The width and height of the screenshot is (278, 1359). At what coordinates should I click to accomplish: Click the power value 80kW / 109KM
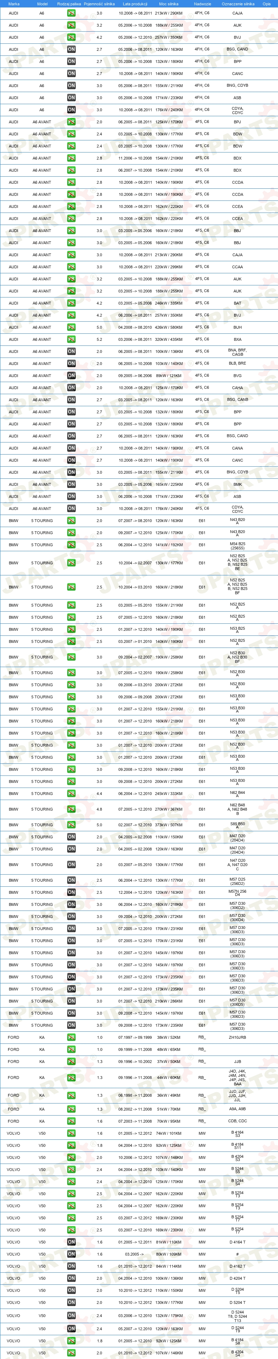tap(169, 1254)
